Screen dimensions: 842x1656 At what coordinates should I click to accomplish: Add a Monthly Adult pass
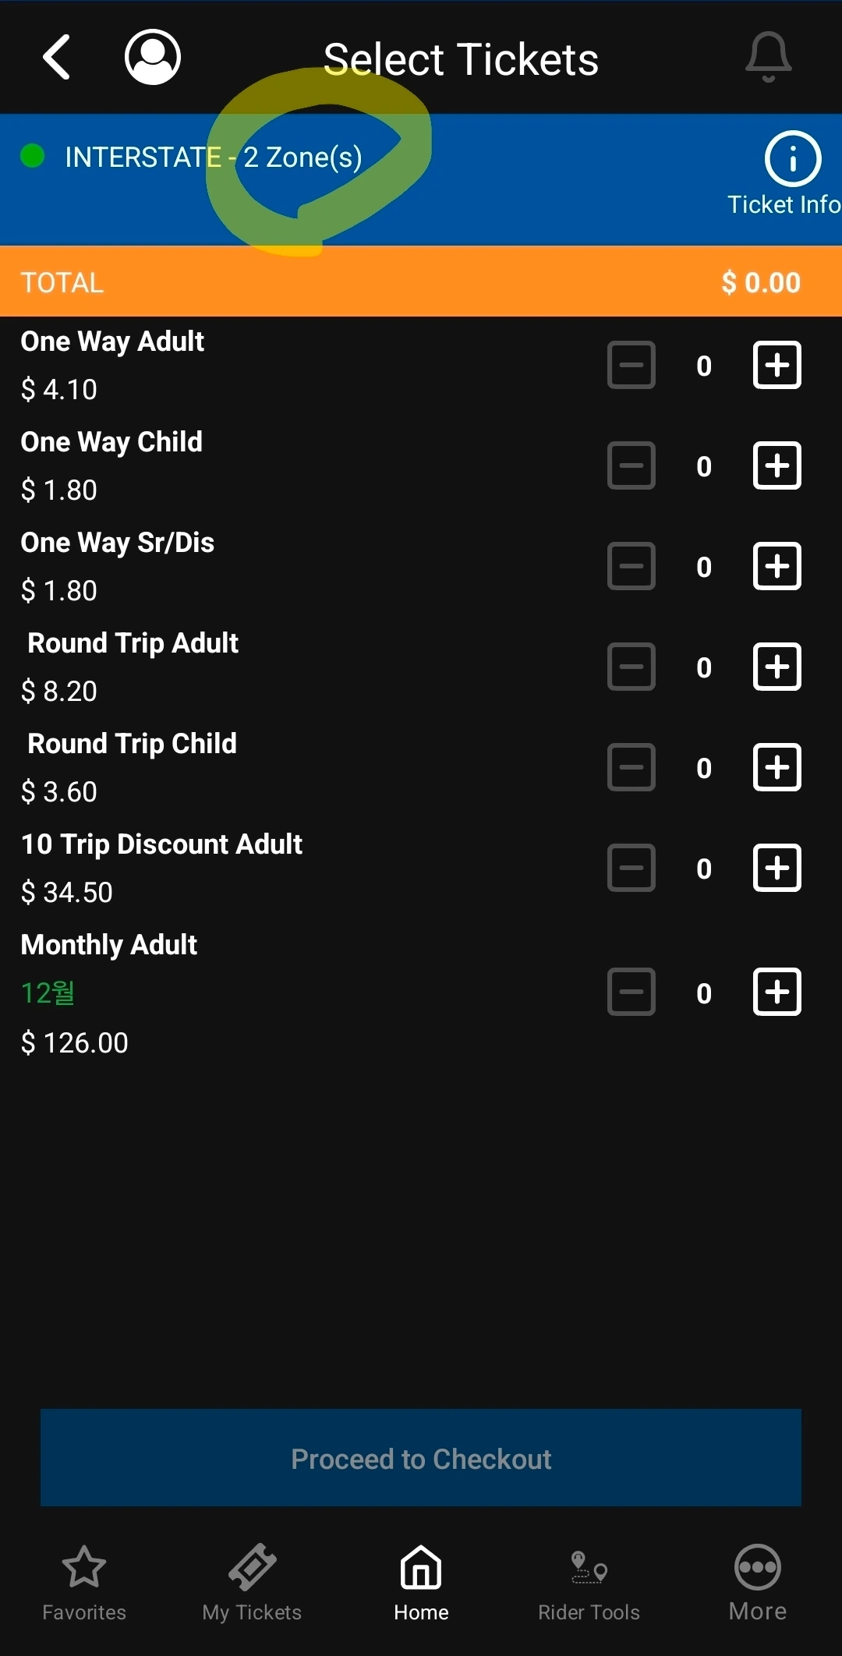(x=777, y=993)
